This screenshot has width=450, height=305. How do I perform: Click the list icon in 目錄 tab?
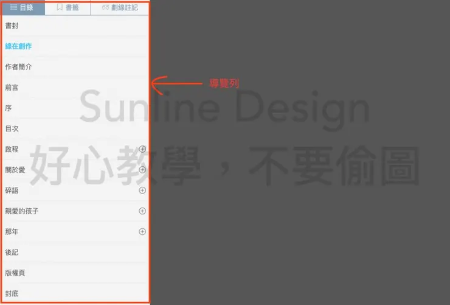(x=13, y=7)
